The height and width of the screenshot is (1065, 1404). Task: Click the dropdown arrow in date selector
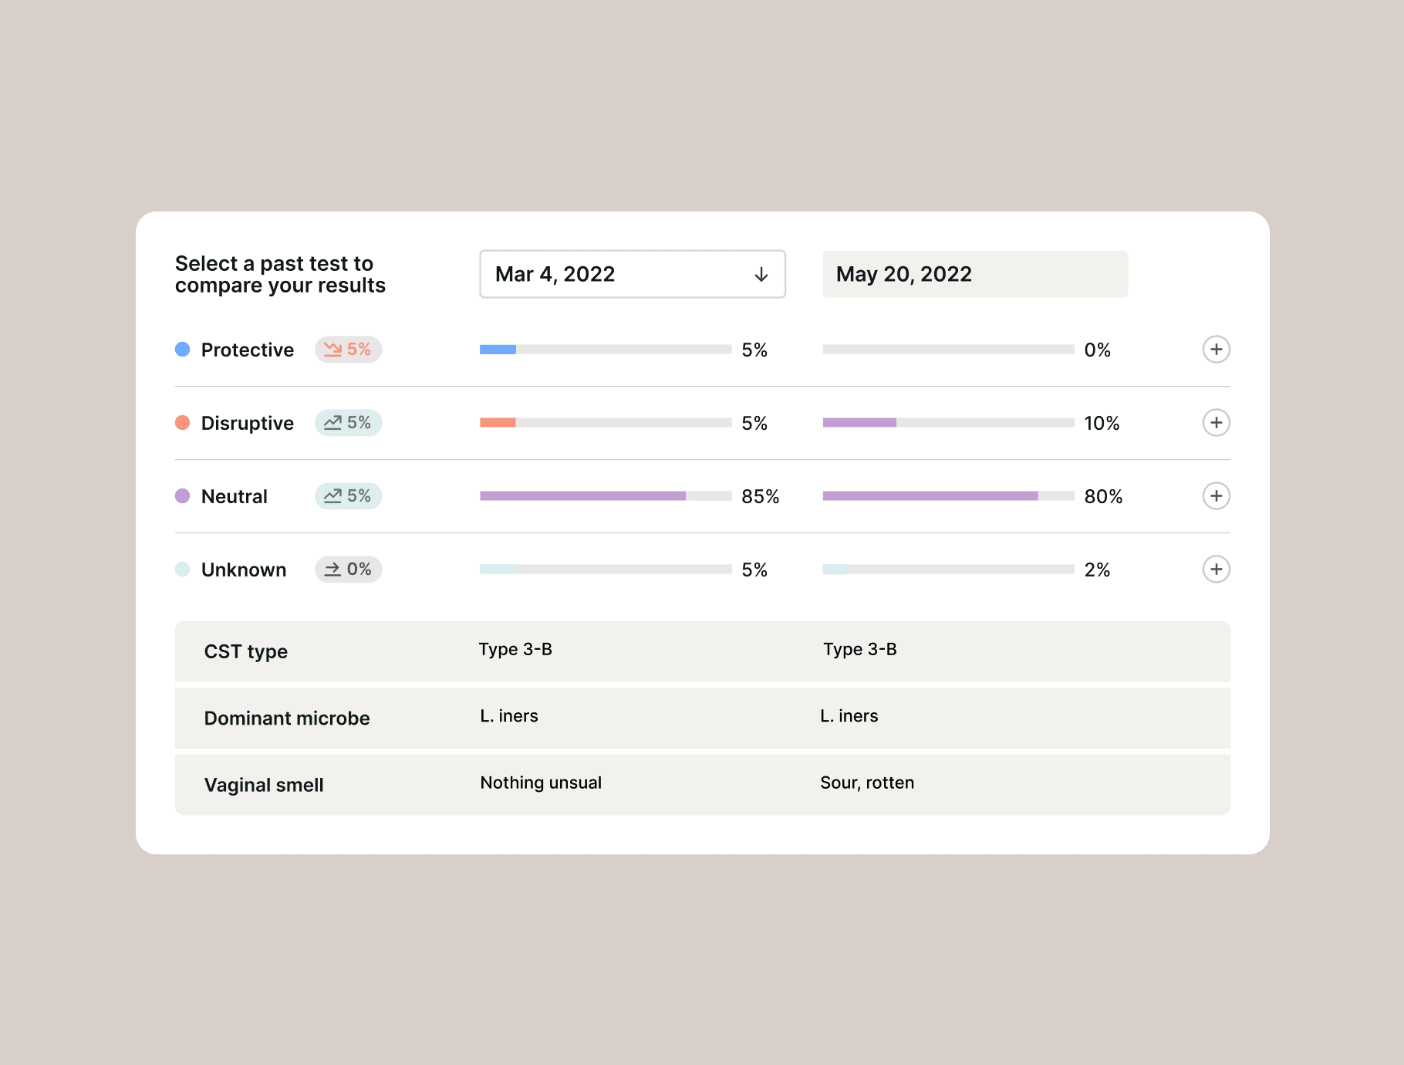tap(761, 275)
